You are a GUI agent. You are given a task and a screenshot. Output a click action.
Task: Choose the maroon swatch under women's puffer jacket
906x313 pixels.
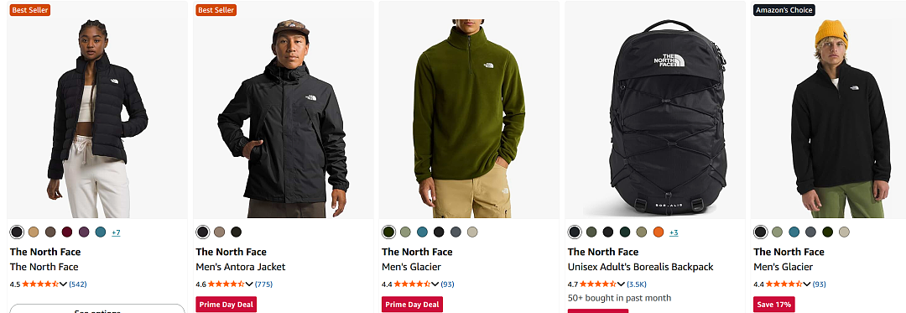click(67, 232)
